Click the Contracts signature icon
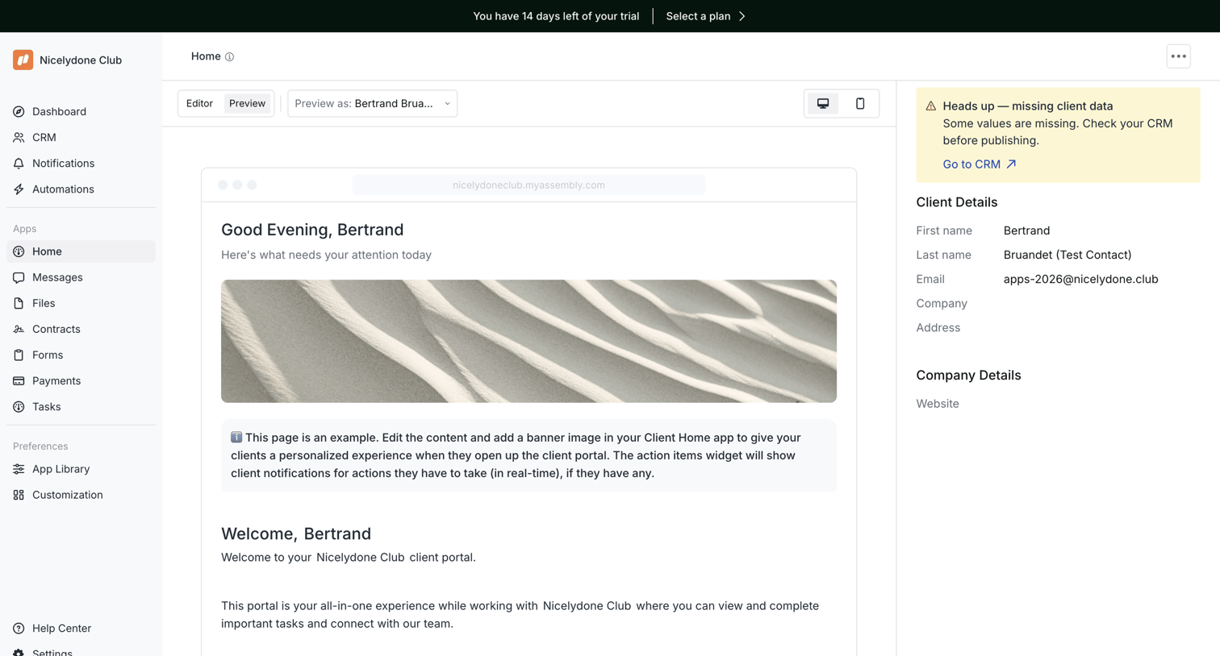The image size is (1220, 656). (19, 329)
